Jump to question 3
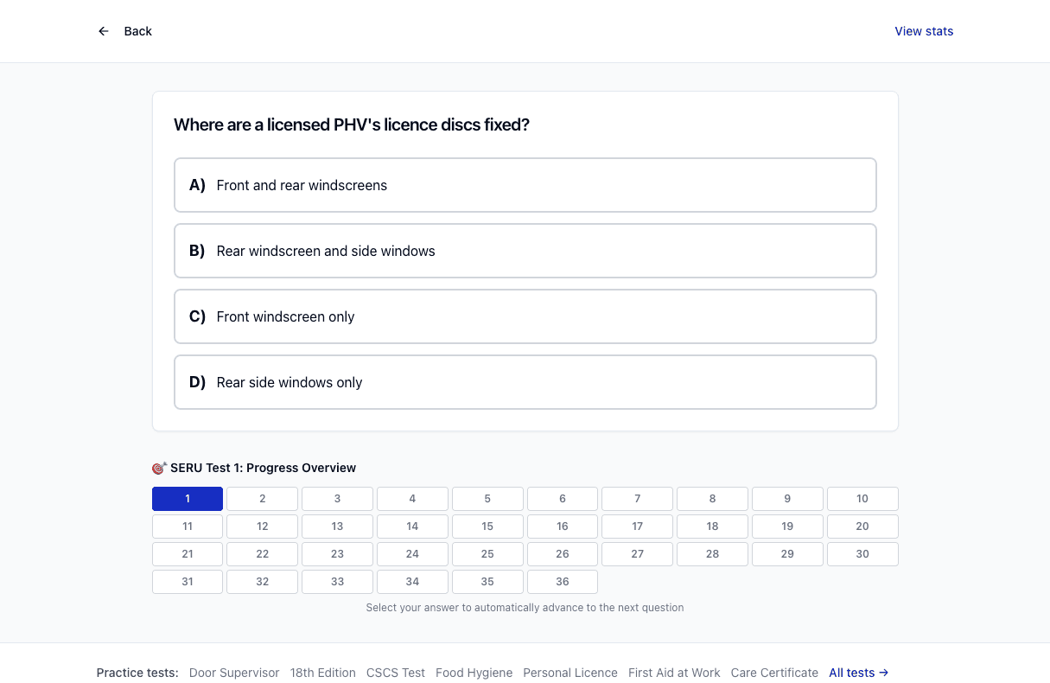Viewport: 1050px width, 683px height. [337, 499]
